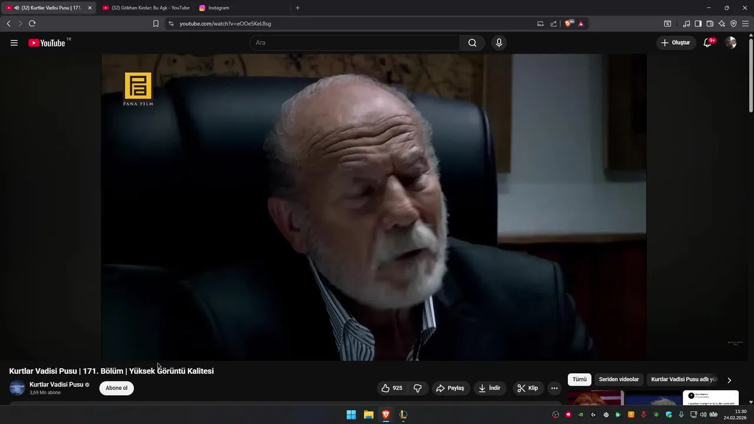Screen dimensions: 754x424
Task: Click the video player to pause
Action: click(x=374, y=207)
